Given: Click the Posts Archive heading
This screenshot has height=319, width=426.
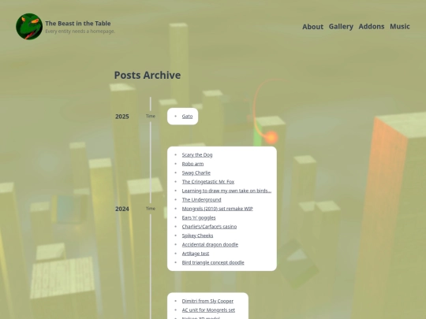Looking at the screenshot, I should point(148,75).
